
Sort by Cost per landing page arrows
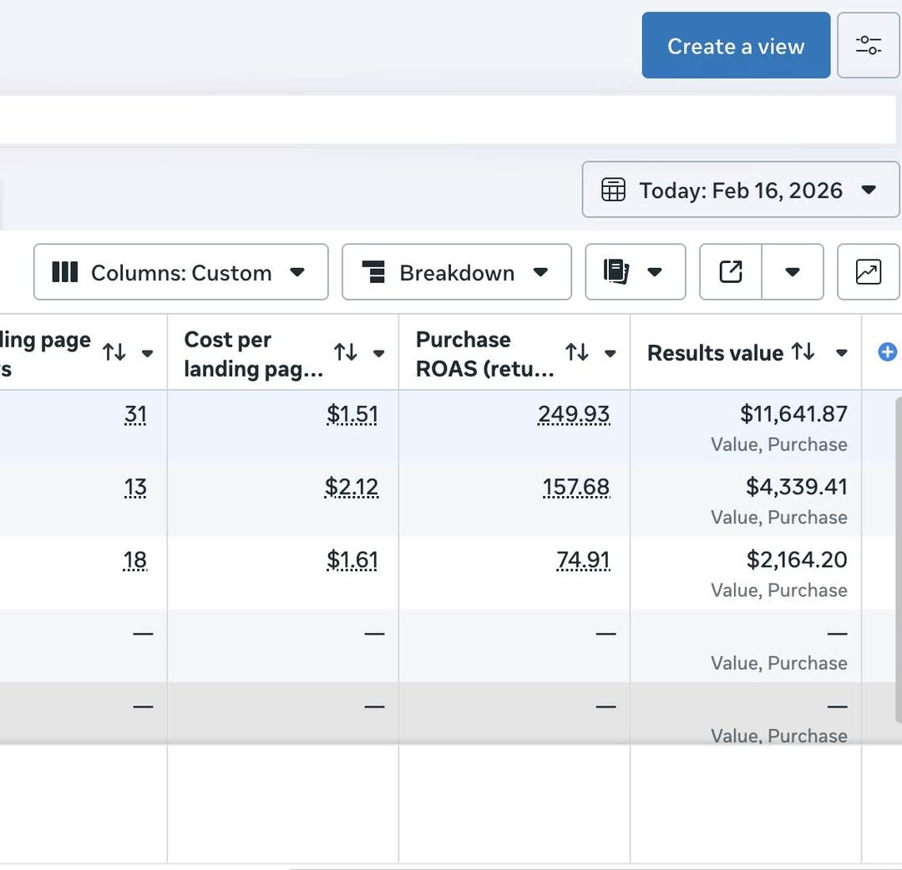(x=346, y=352)
